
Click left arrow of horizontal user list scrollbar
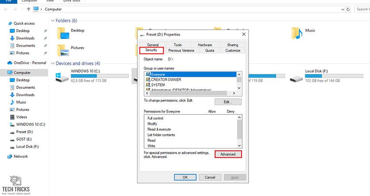click(147, 93)
